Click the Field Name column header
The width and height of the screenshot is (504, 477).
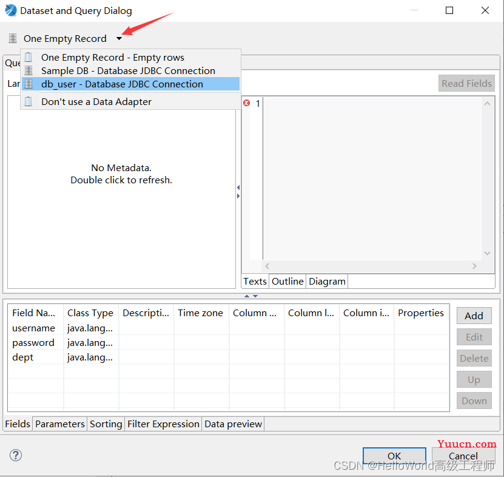(36, 313)
